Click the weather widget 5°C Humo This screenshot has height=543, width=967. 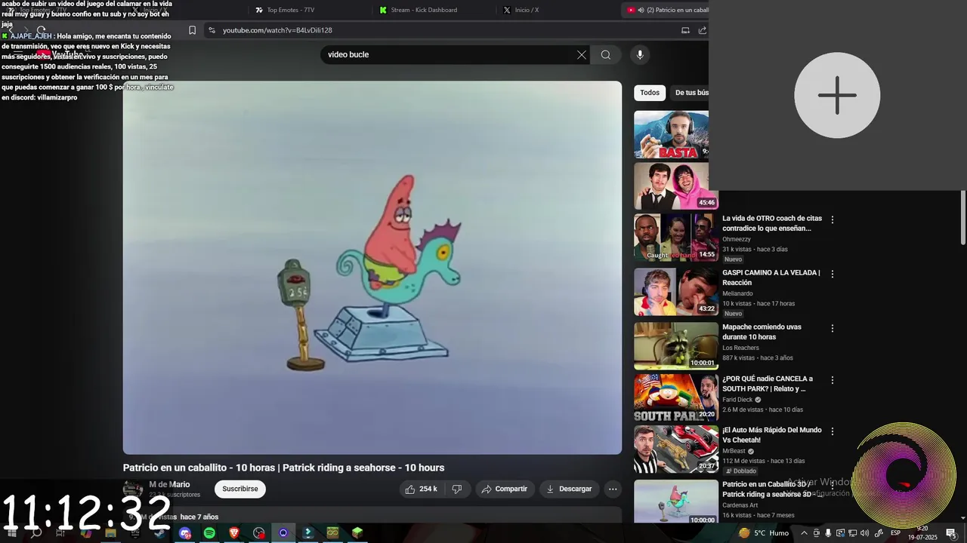(x=764, y=533)
